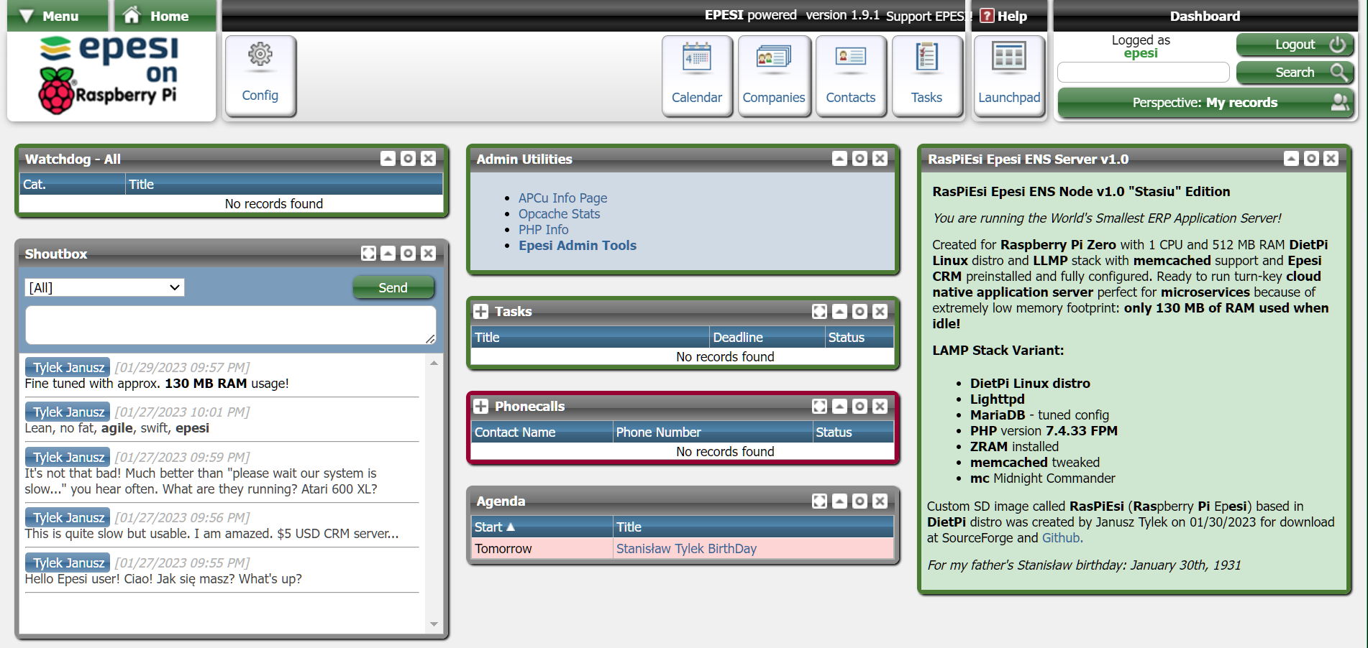Collapse the Admin Utilities applet
The image size is (1368, 648).
click(839, 159)
